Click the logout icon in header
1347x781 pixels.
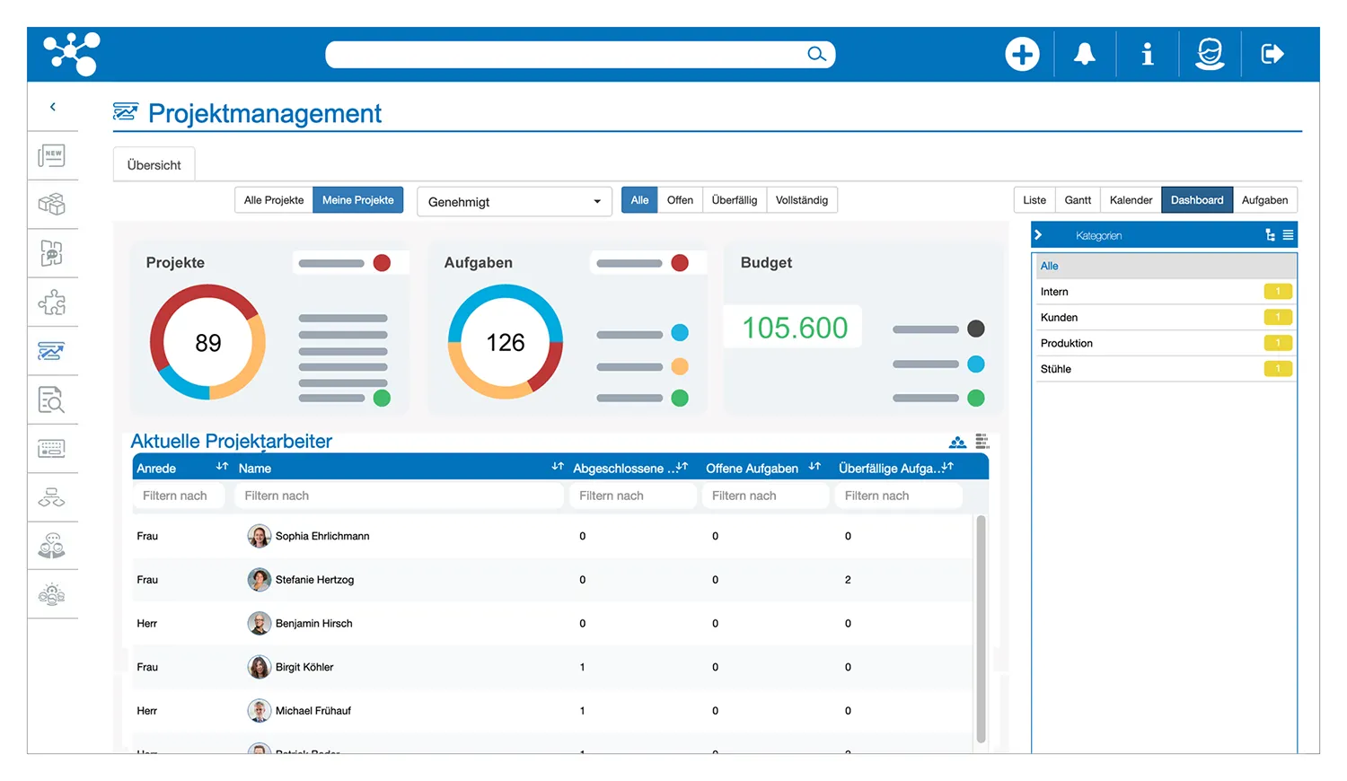1272,55
